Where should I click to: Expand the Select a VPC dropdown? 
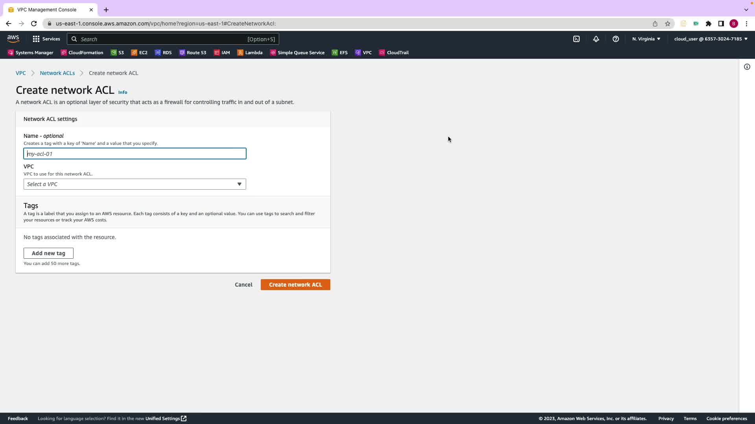(134, 184)
